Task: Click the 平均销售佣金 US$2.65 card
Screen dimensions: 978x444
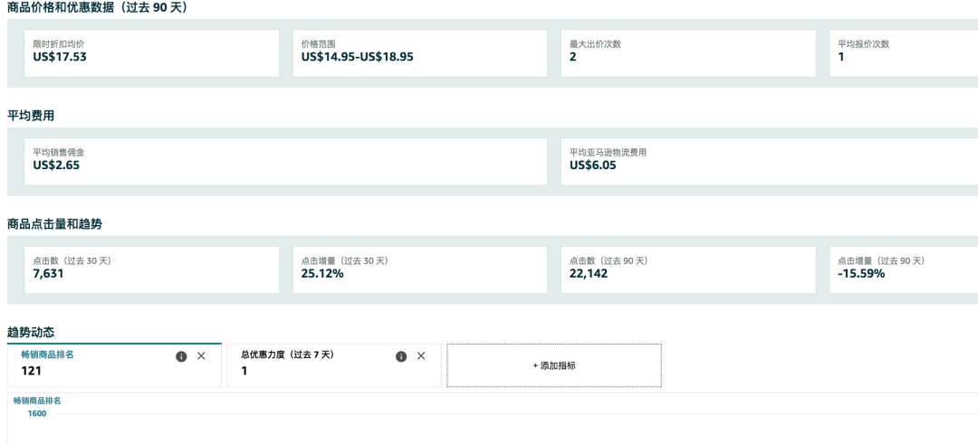Action: pos(285,162)
